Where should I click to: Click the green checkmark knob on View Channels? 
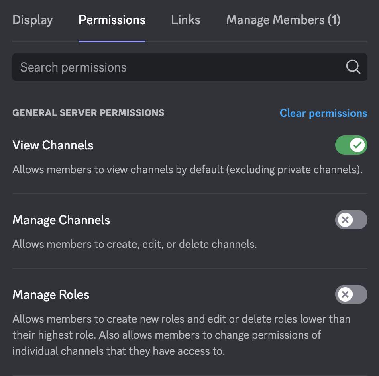click(x=357, y=145)
